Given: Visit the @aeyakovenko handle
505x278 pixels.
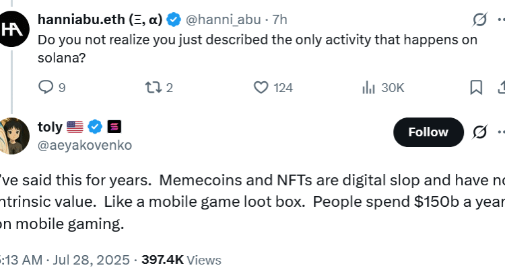Looking at the screenshot, I should [85, 145].
